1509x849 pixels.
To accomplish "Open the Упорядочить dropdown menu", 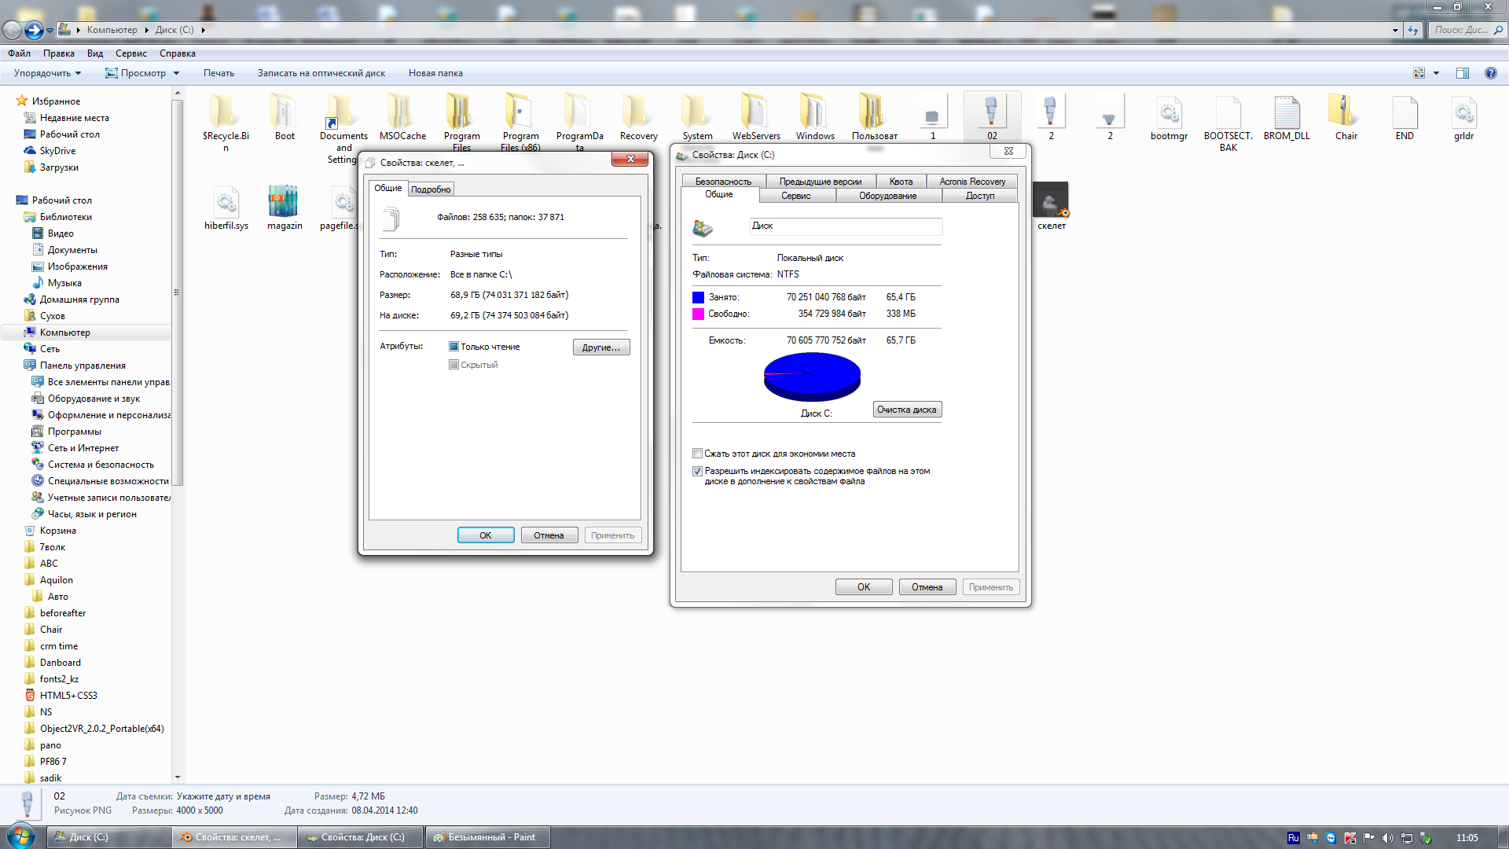I will click(47, 73).
